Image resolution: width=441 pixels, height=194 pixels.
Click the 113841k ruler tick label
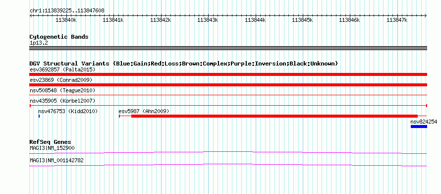[113, 20]
